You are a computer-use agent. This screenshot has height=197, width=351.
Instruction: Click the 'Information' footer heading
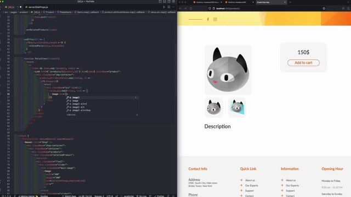(290, 169)
